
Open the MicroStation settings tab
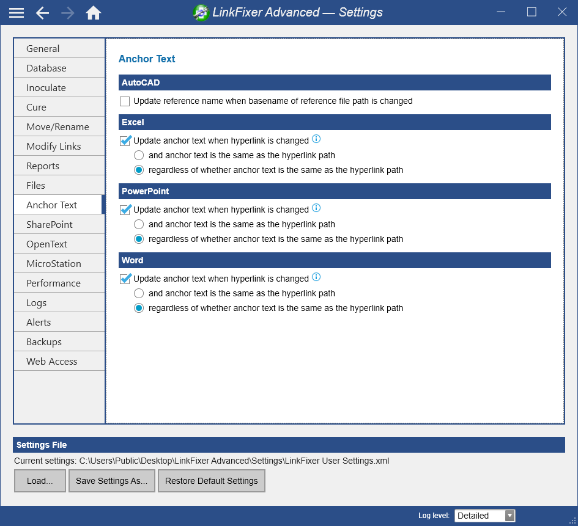[59, 263]
